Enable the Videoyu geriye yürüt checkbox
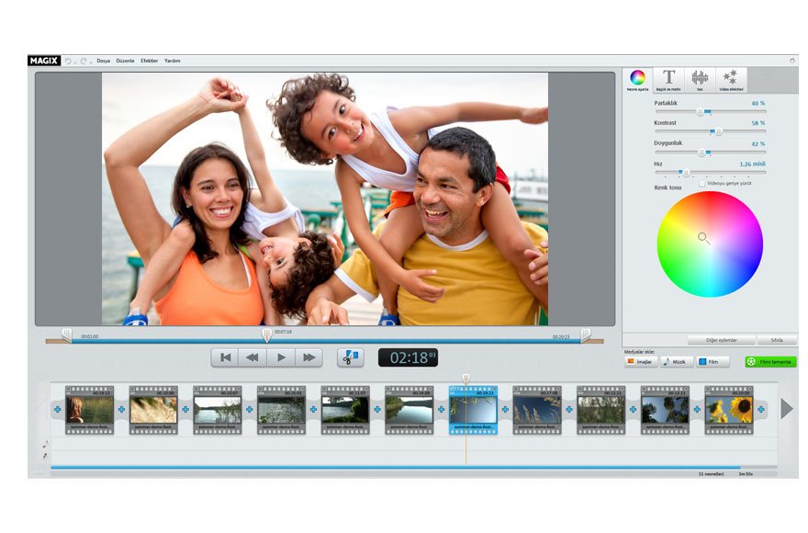808x533 pixels. [x=701, y=184]
